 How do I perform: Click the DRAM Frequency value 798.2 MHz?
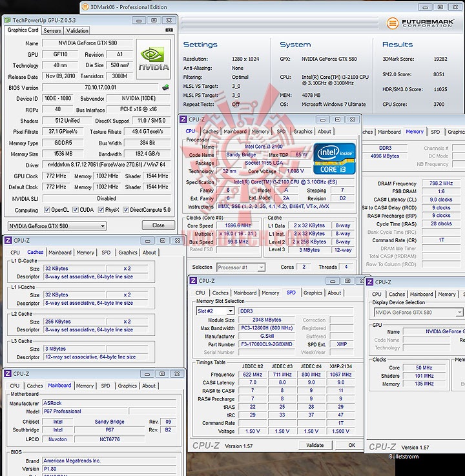point(440,183)
